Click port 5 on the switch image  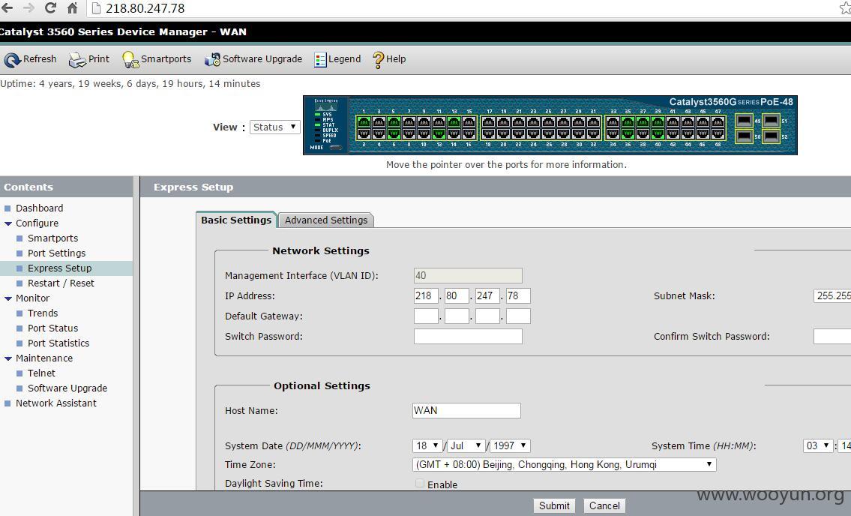(394, 122)
